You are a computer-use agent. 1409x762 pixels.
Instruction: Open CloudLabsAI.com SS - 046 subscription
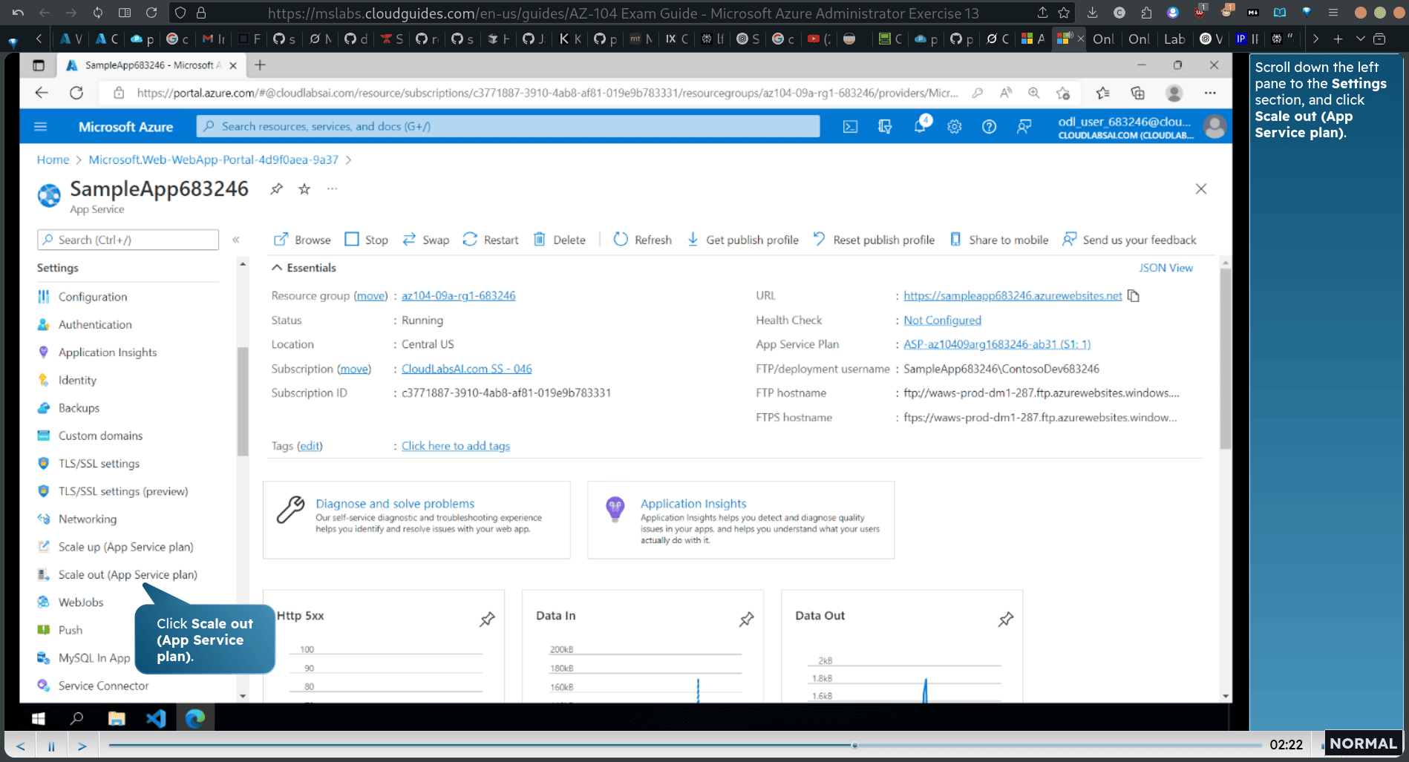point(466,369)
